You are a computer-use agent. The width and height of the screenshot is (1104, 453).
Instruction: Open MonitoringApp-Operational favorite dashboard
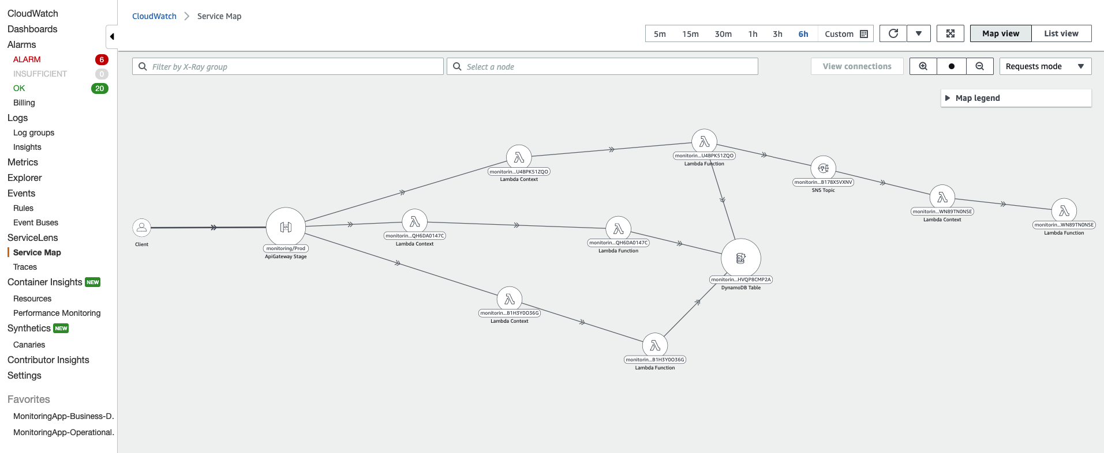pyautogui.click(x=63, y=432)
